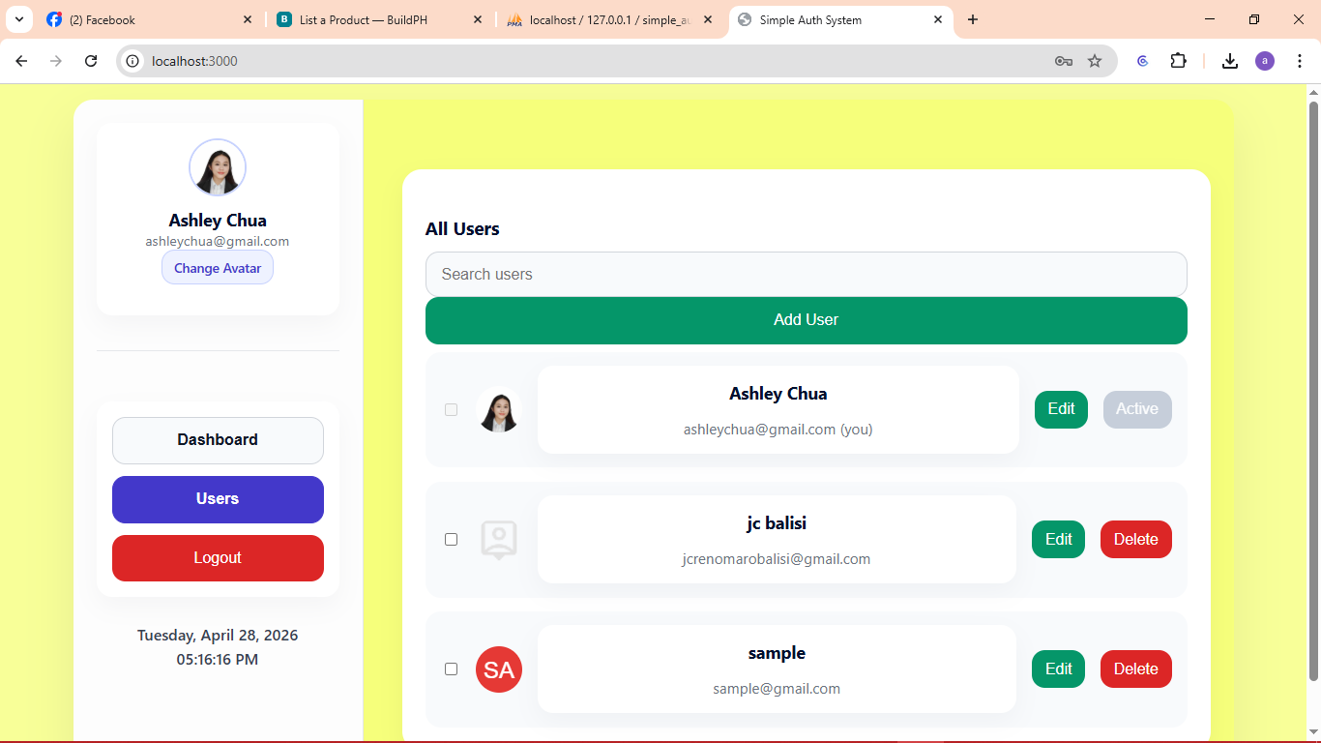Click the All Users heading
This screenshot has width=1321, height=743.
(462, 229)
